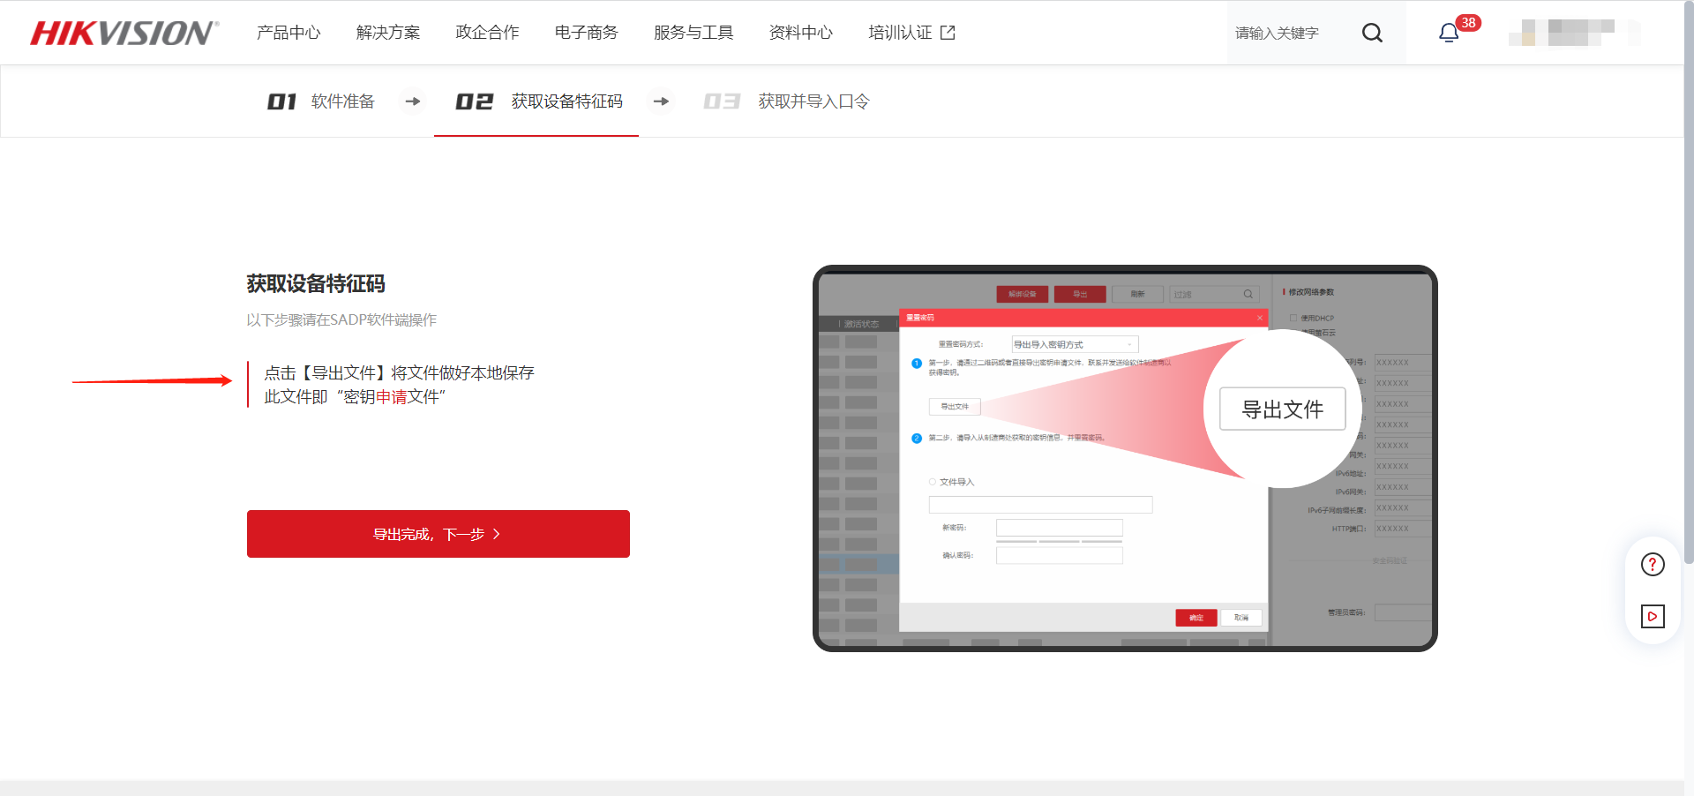This screenshot has width=1694, height=796.
Task: Open the 产品中心 menu
Action: tap(289, 33)
